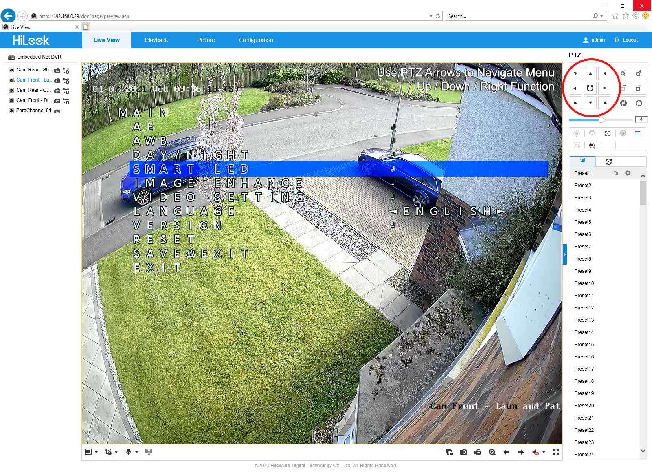Click the 3D positioning zoom icon

tap(592, 146)
